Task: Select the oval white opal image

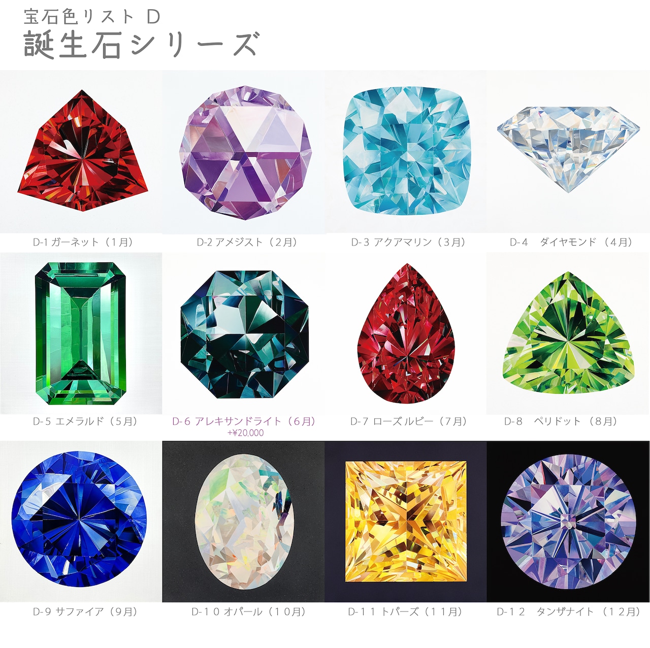Action: [x=244, y=522]
